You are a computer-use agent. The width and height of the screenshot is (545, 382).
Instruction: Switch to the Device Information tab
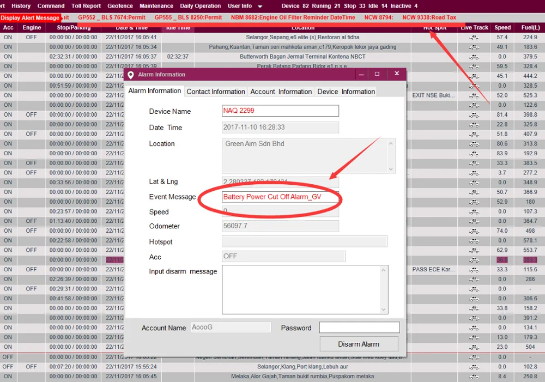pyautogui.click(x=346, y=92)
